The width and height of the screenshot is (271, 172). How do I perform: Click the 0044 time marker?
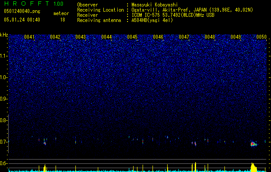pos(106,37)
